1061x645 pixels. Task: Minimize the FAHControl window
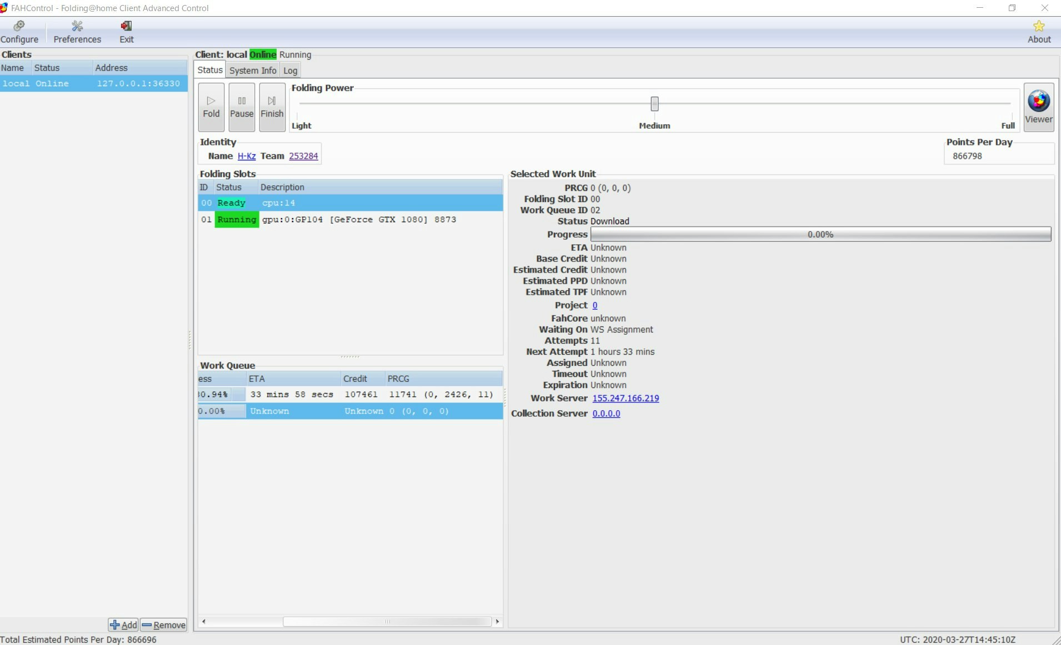point(980,8)
